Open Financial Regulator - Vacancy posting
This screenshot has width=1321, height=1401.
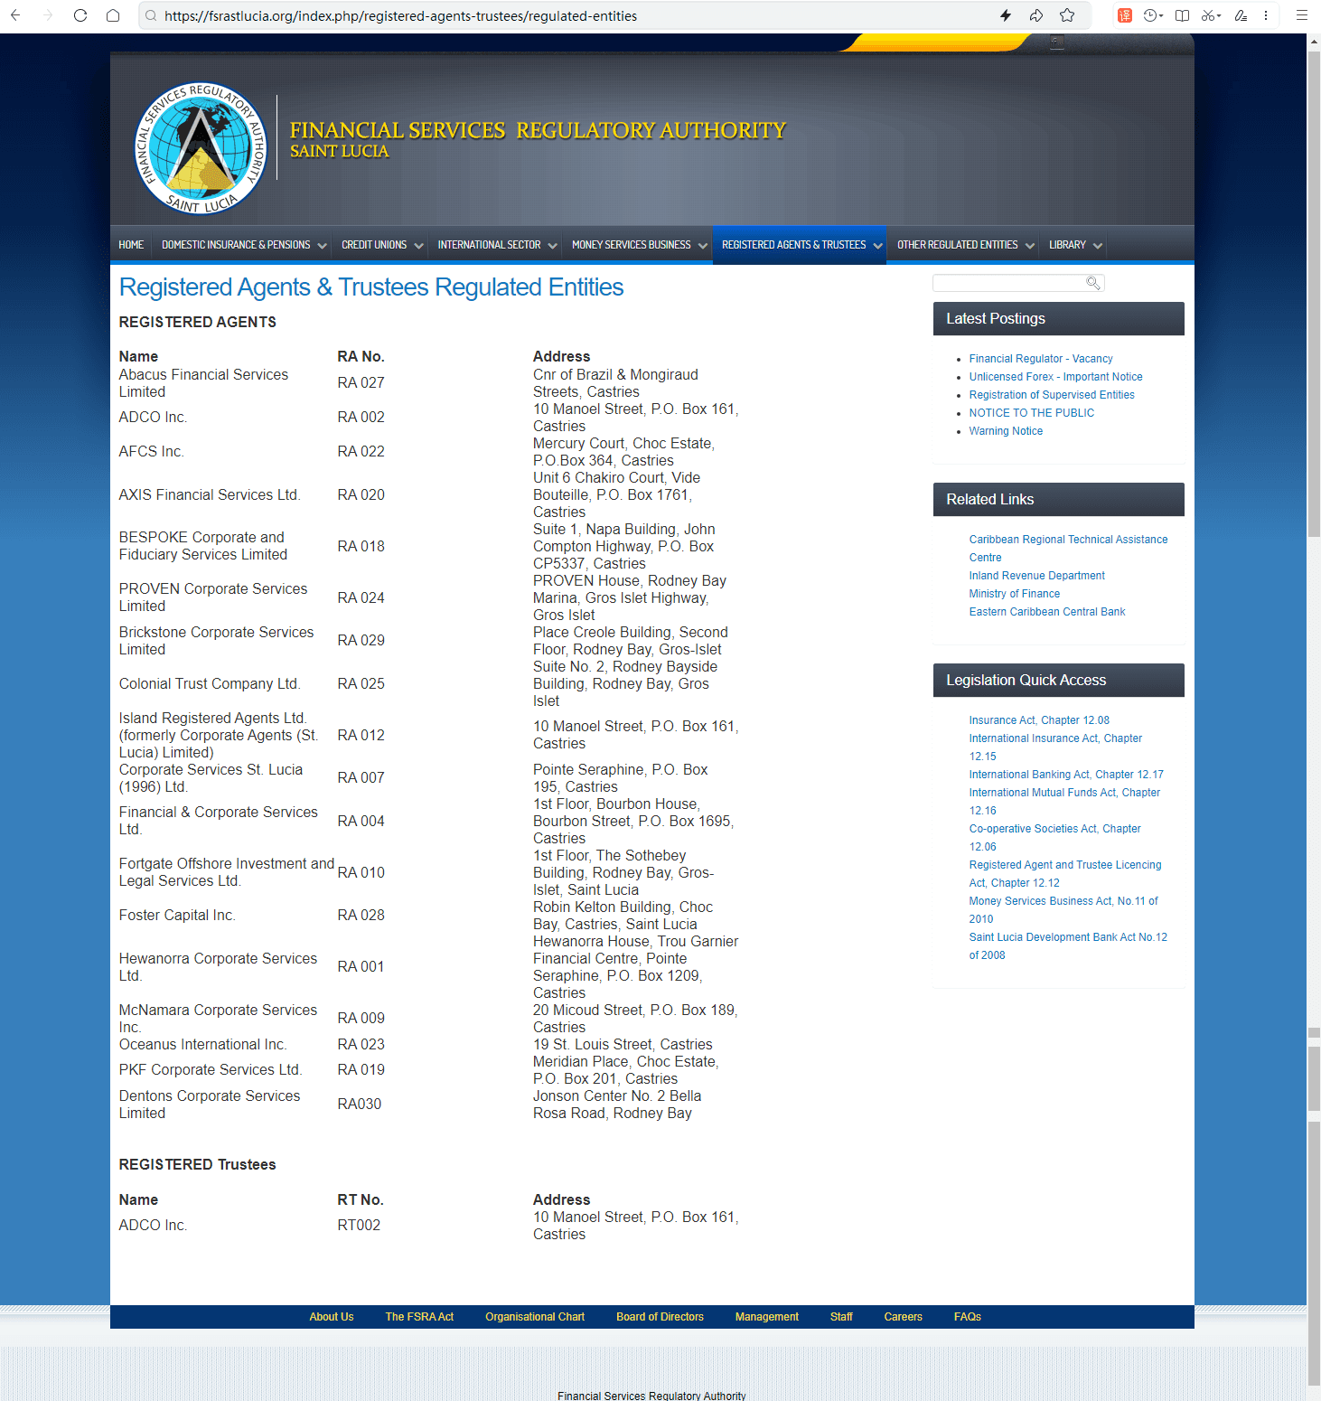(x=1041, y=359)
